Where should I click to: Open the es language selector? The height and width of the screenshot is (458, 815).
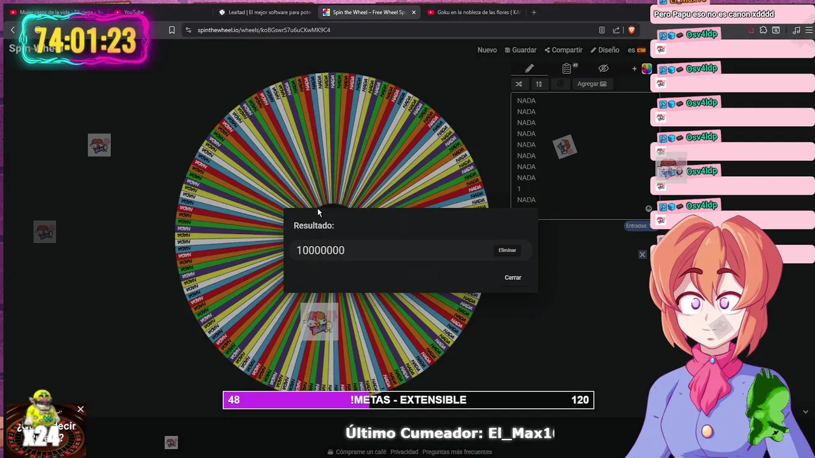click(636, 50)
